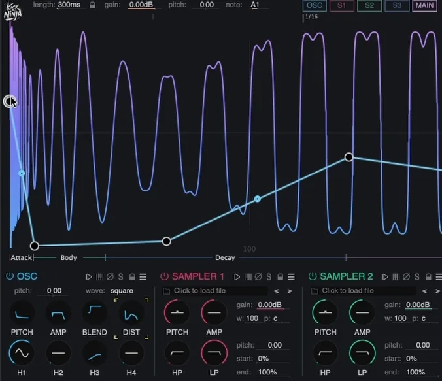Click the Kick Ninja logo

tap(12, 12)
